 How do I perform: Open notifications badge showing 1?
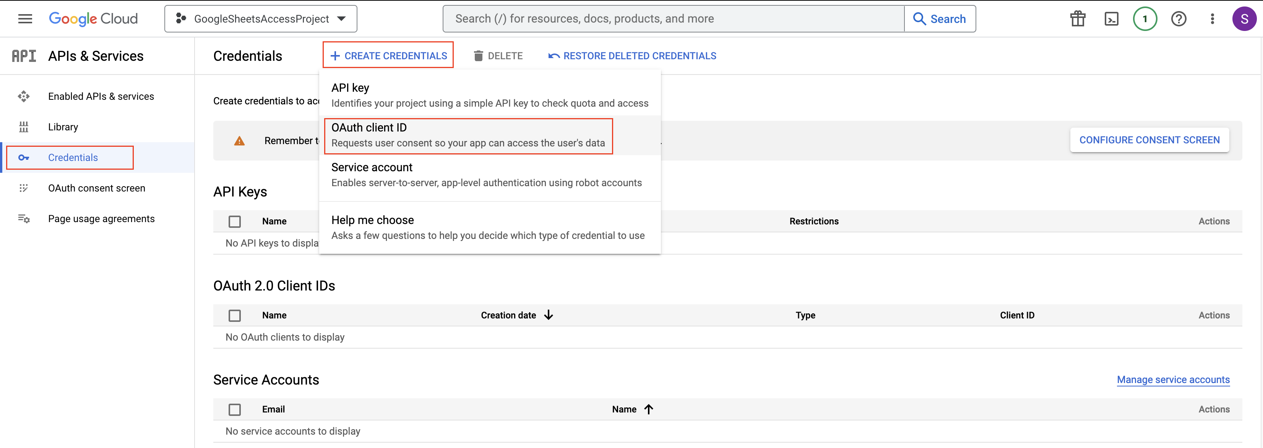[1145, 19]
